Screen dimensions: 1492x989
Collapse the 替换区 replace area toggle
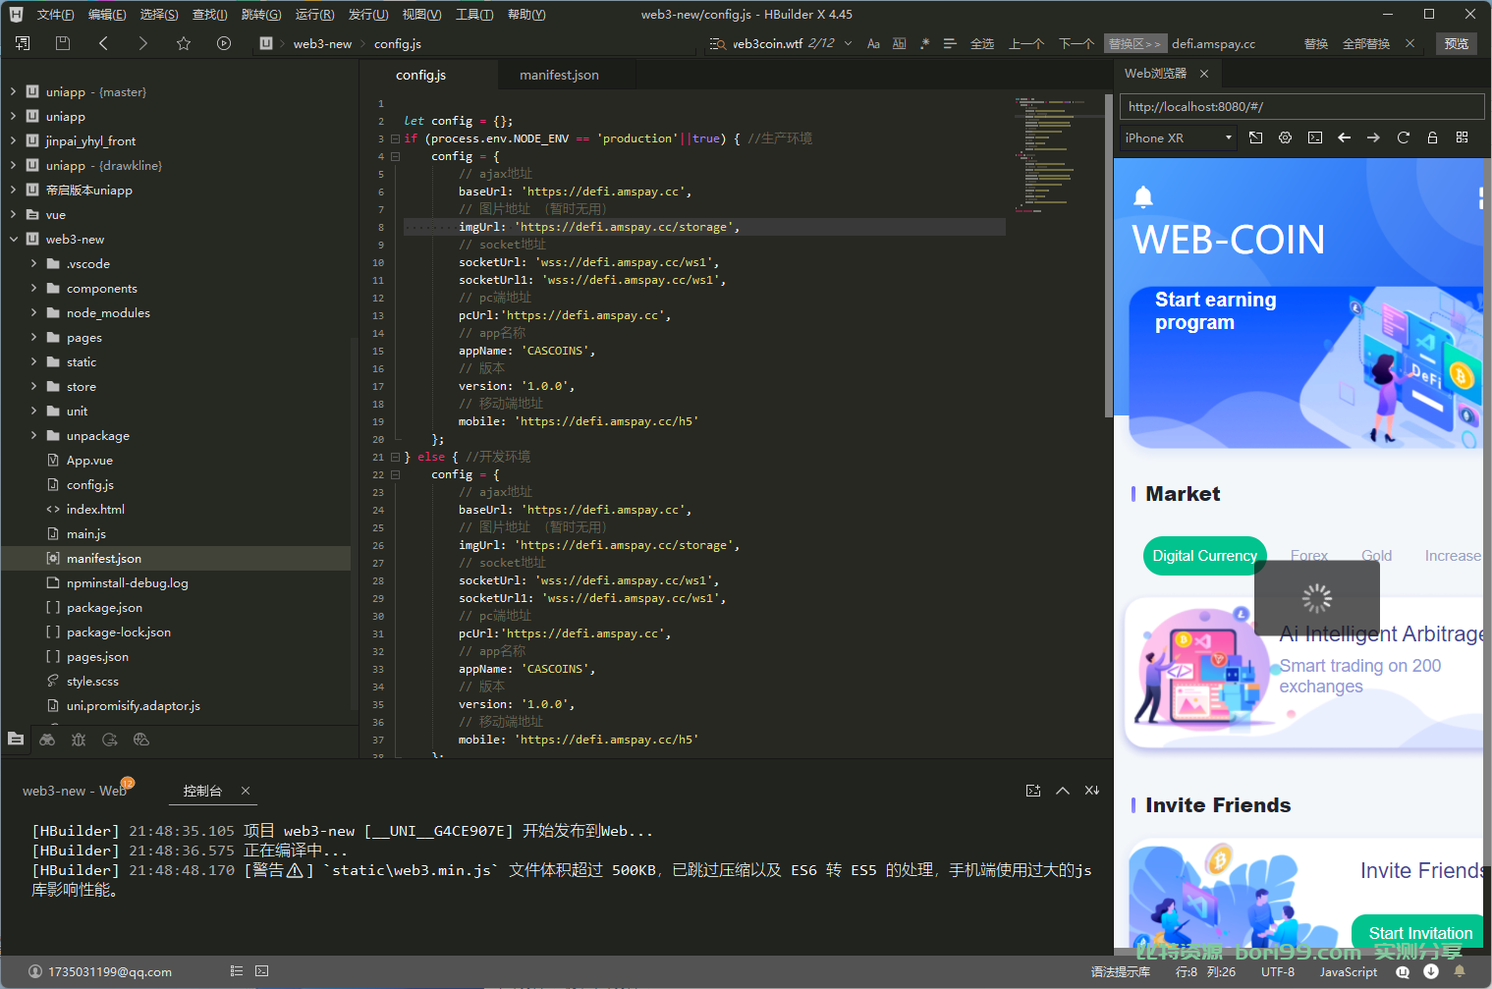coord(1134,43)
